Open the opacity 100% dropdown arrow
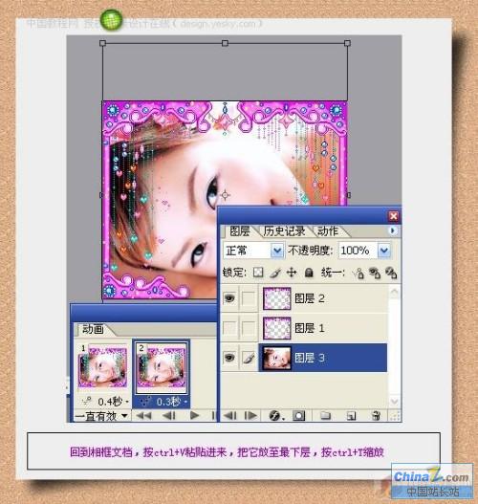The width and height of the screenshot is (478, 504). (x=384, y=251)
